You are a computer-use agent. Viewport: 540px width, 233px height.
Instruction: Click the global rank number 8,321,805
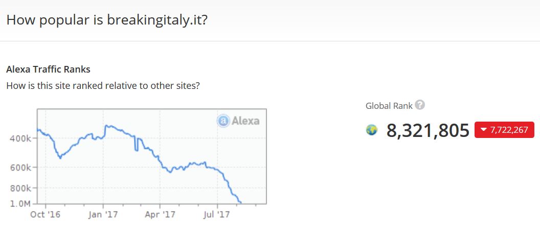(427, 130)
